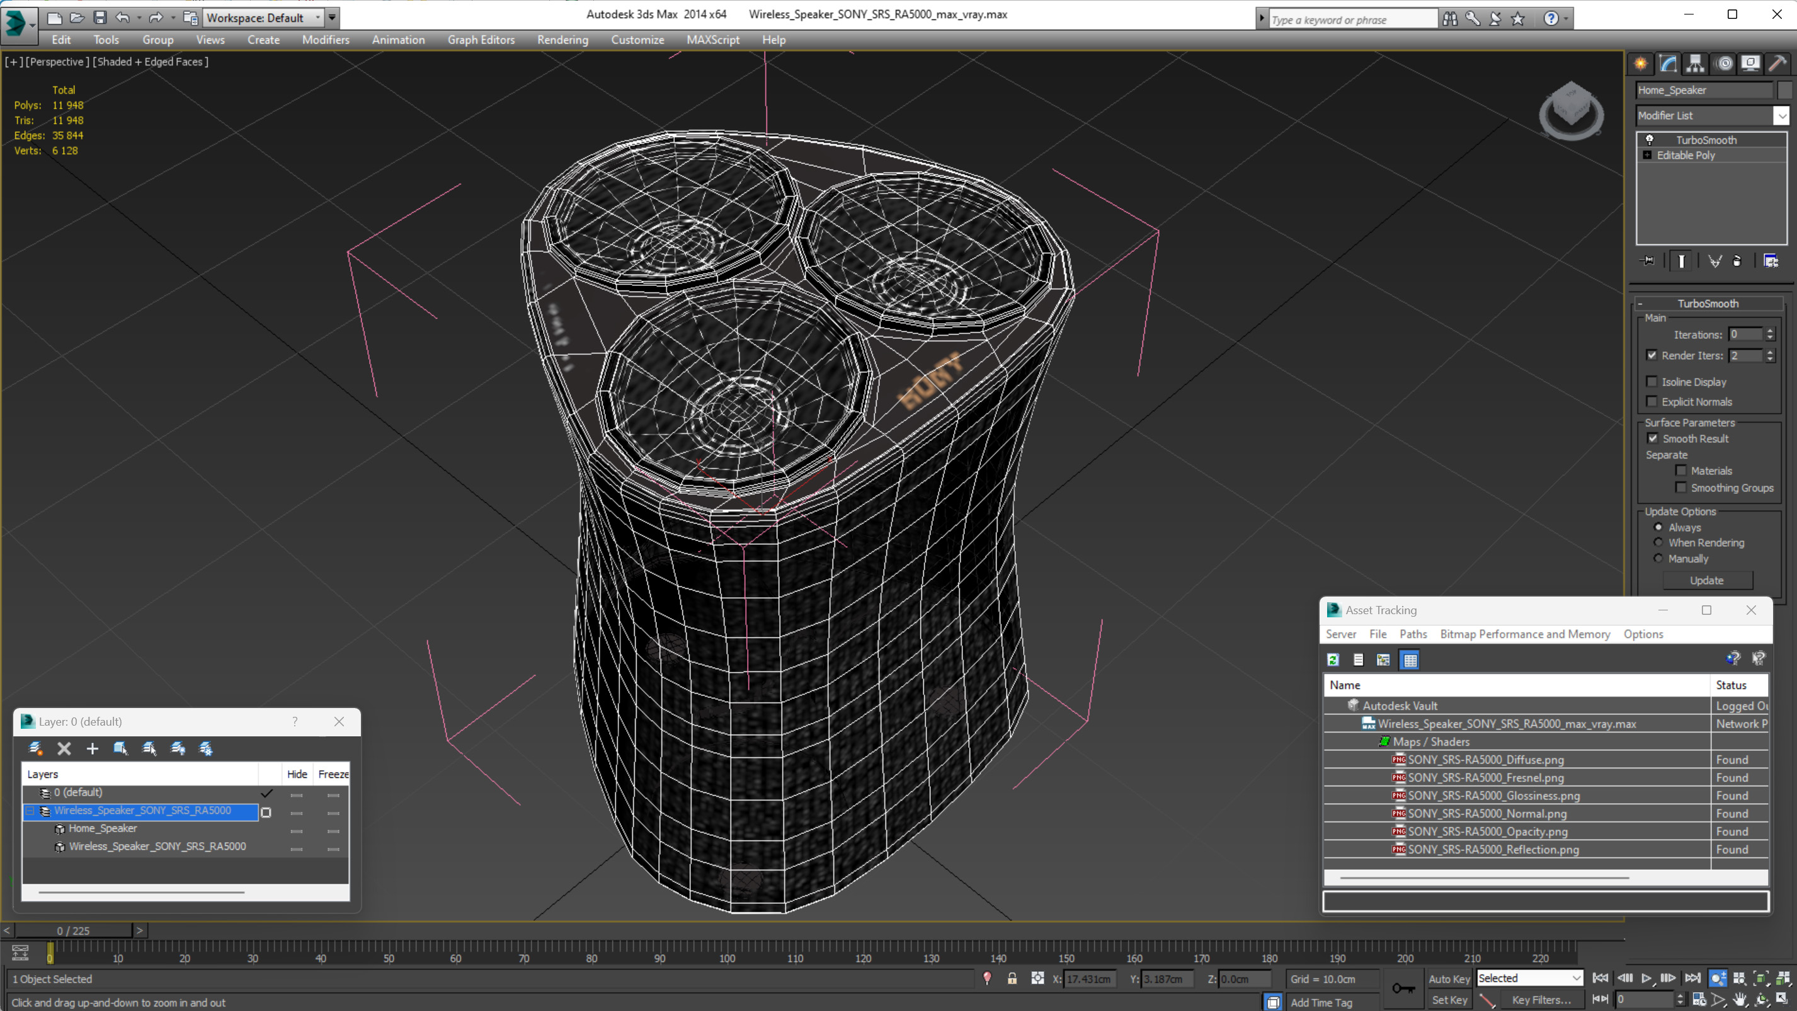Click Paths menu in Asset Tracking
This screenshot has width=1797, height=1011.
[1413, 633]
